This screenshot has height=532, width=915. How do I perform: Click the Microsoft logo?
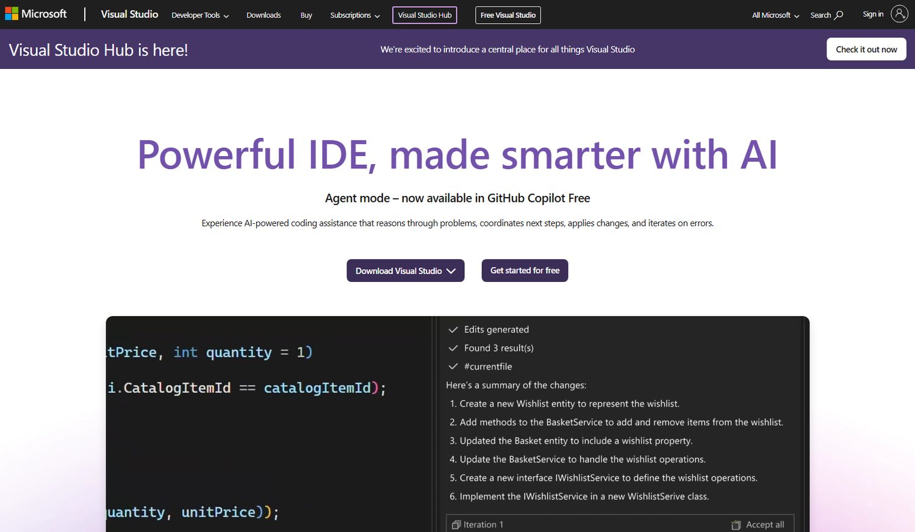coord(36,13)
